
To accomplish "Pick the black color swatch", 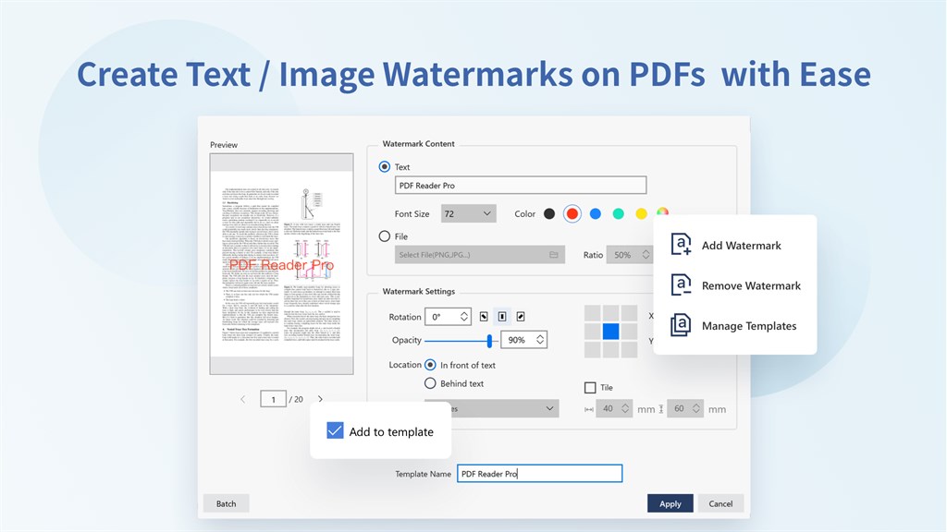I will coord(549,213).
